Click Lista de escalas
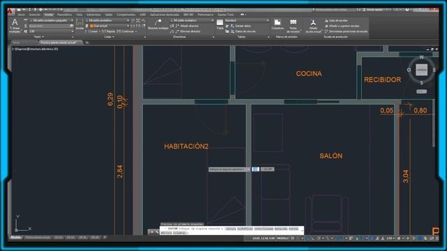Screen dimensions: 447x251 (336, 20)
